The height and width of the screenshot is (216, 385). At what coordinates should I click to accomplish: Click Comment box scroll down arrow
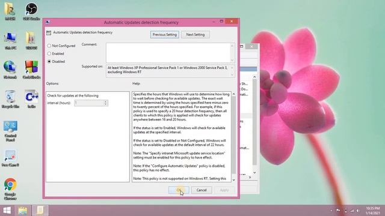[x=232, y=60]
